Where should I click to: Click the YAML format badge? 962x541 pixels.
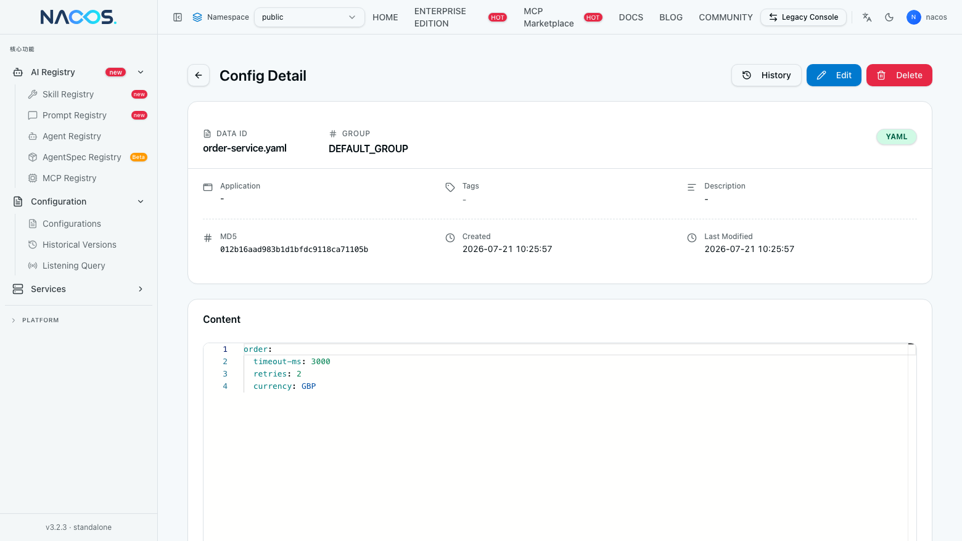897,137
